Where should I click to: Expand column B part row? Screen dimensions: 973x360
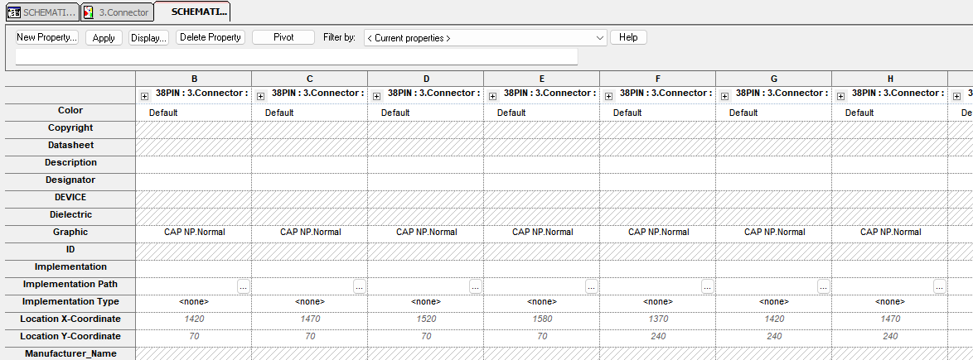[144, 96]
